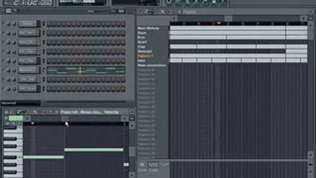Viewport: 316px width, 178px height.
Task: Click the playlist horizontal scrollbar left arrow
Action: click(x=174, y=18)
